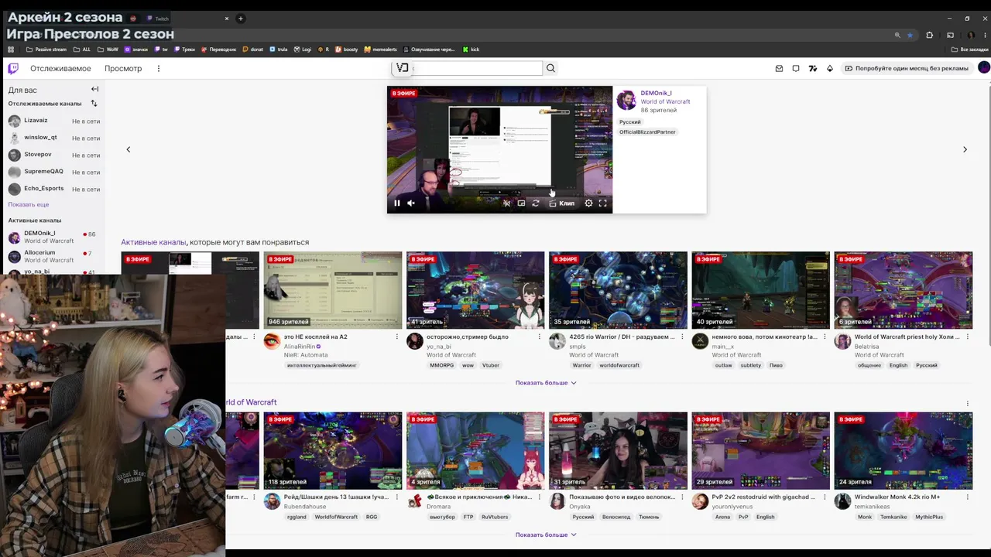
Task: Open the memealerts bookmark
Action: click(x=380, y=50)
